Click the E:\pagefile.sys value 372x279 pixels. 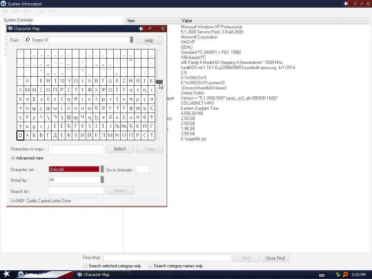tap(194, 139)
